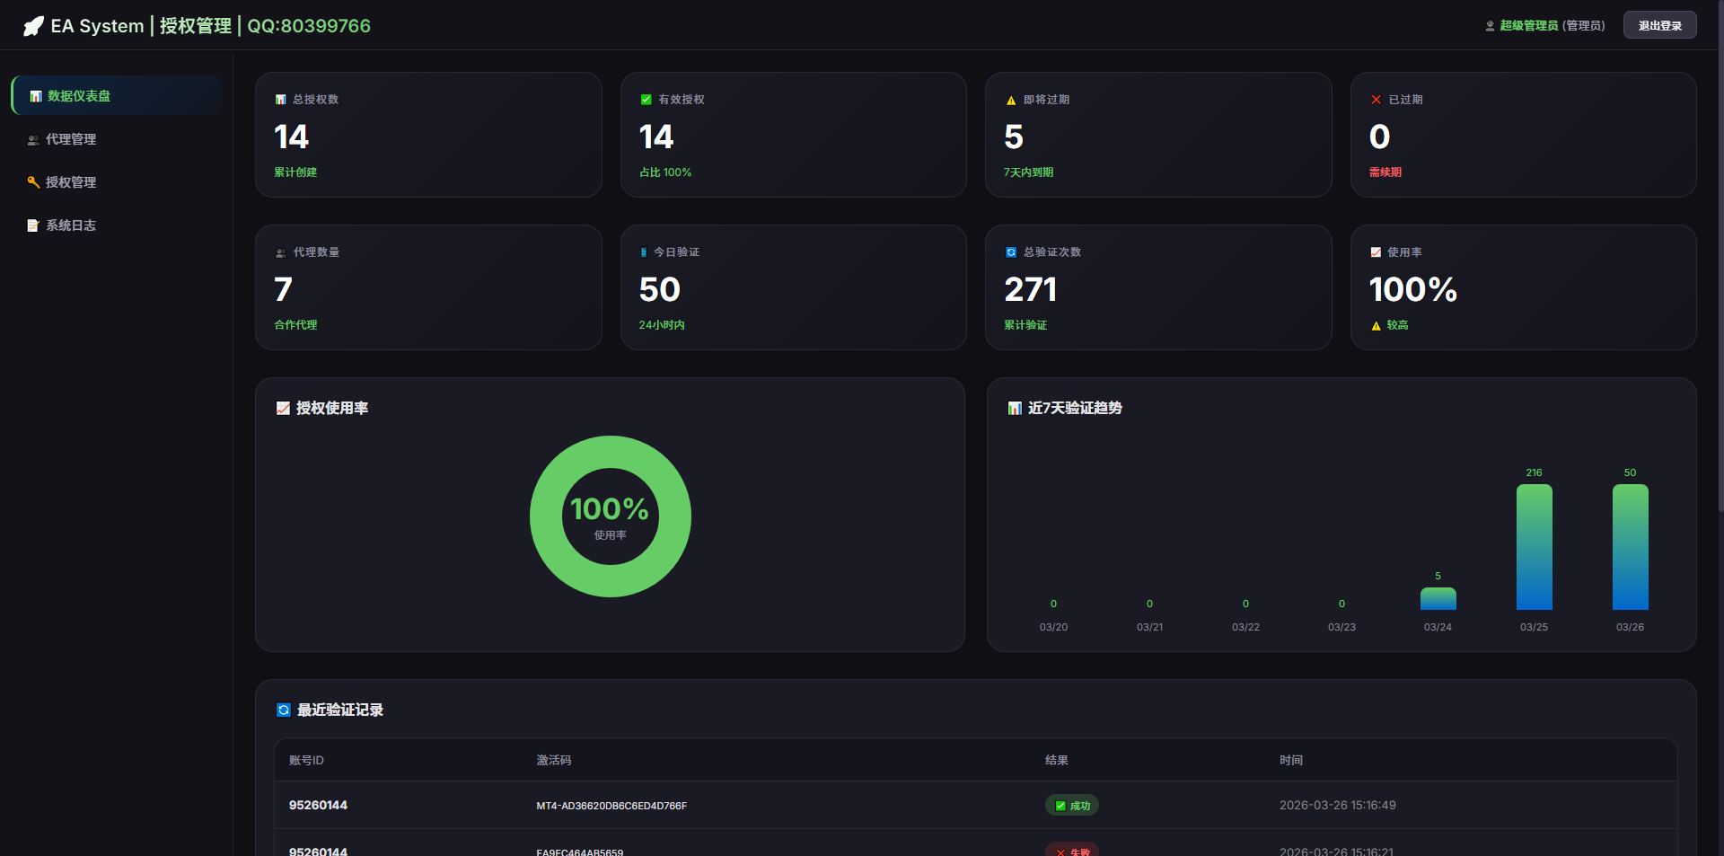Click the refresh icon beside 最近验证记录
Viewport: 1724px width, 856px height.
click(x=284, y=710)
